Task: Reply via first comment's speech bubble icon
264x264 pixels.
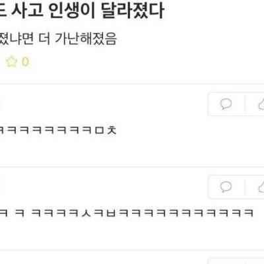Action: pyautogui.click(x=226, y=104)
